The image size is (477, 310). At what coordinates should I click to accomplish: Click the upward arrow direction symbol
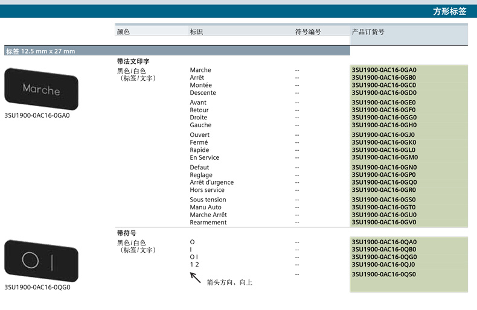196,277
